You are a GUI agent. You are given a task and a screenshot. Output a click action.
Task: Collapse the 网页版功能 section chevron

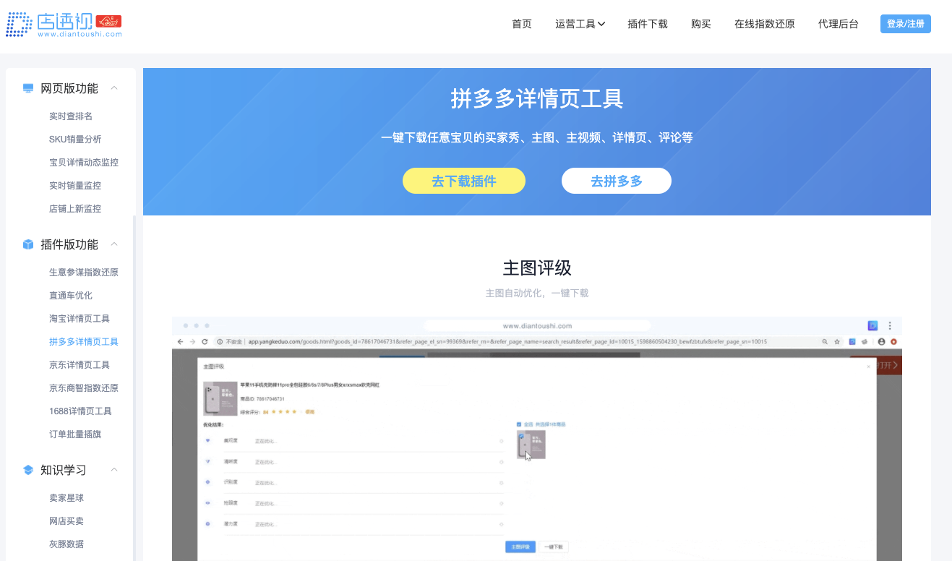(114, 88)
